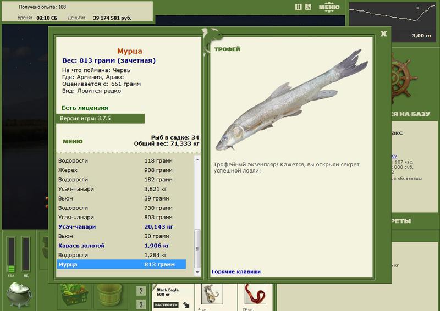Click the money amount 39 174 581 руб.
440x311 pixels.
pyautogui.click(x=112, y=18)
